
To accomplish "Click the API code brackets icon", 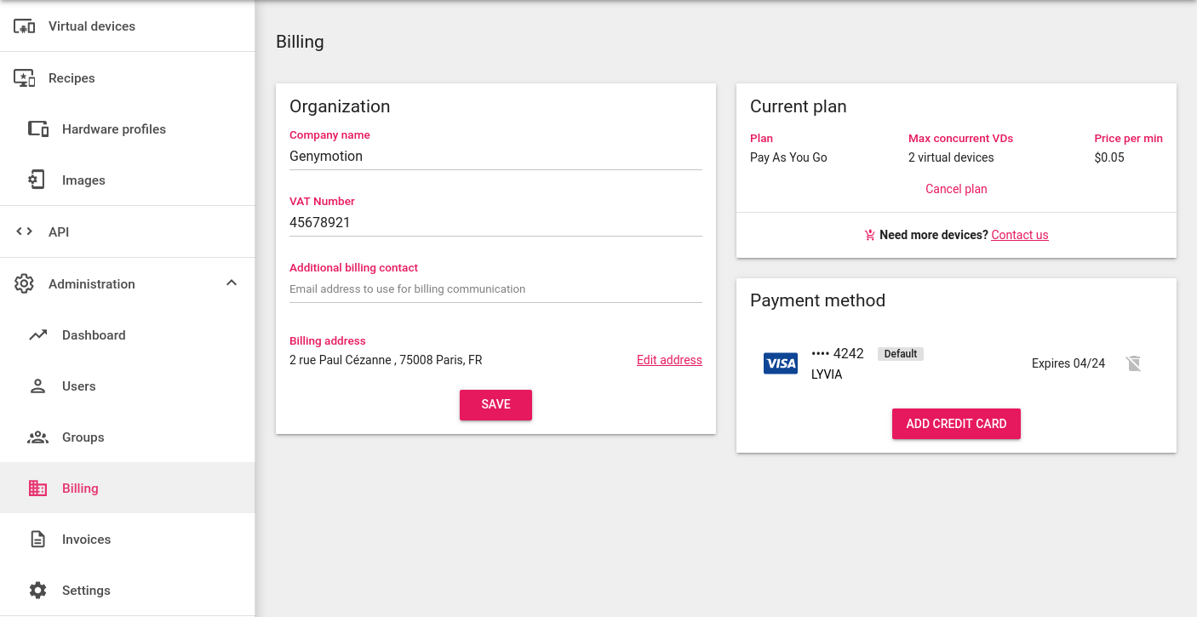I will click(x=25, y=231).
